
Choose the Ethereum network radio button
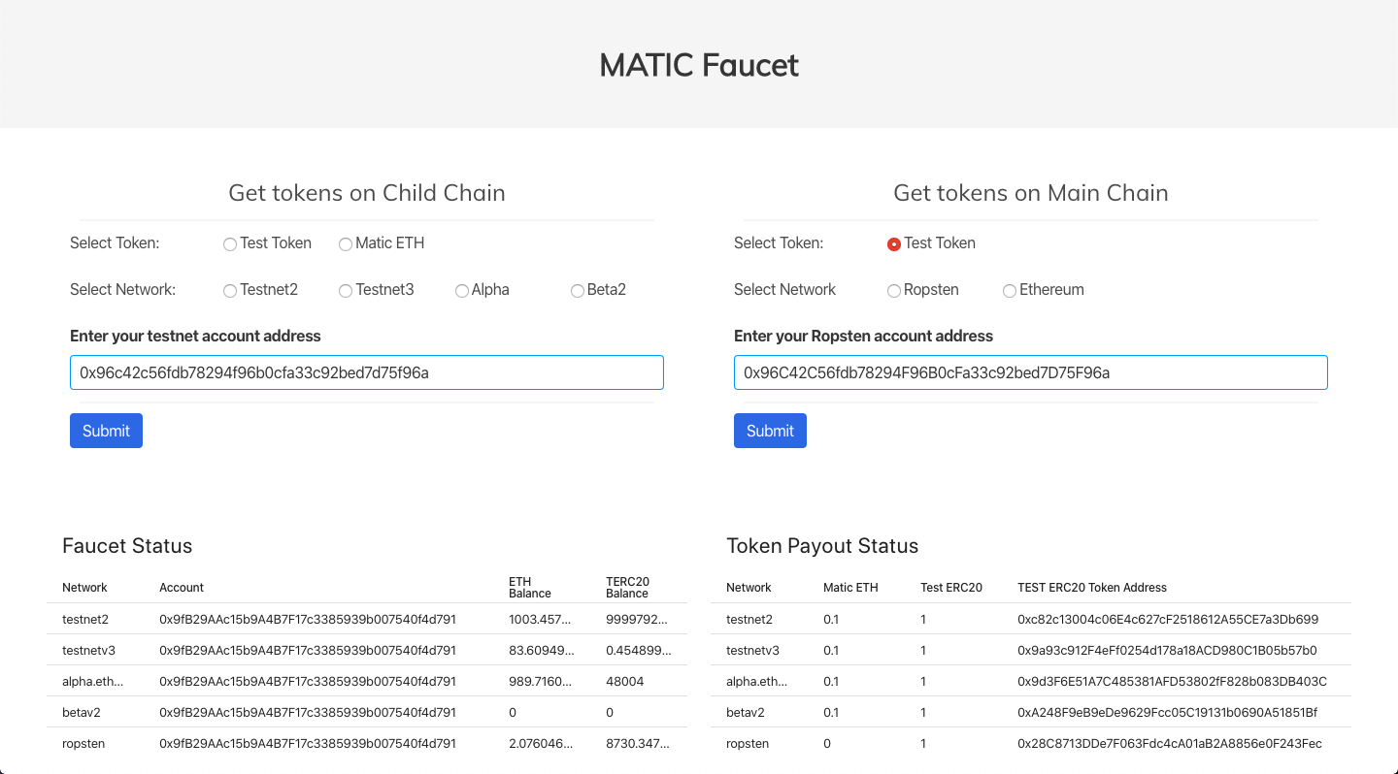click(1010, 291)
